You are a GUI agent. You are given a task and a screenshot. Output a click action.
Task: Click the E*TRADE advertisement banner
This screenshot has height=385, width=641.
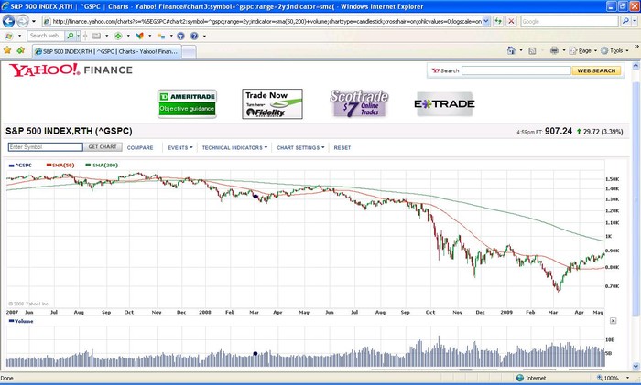click(x=444, y=103)
